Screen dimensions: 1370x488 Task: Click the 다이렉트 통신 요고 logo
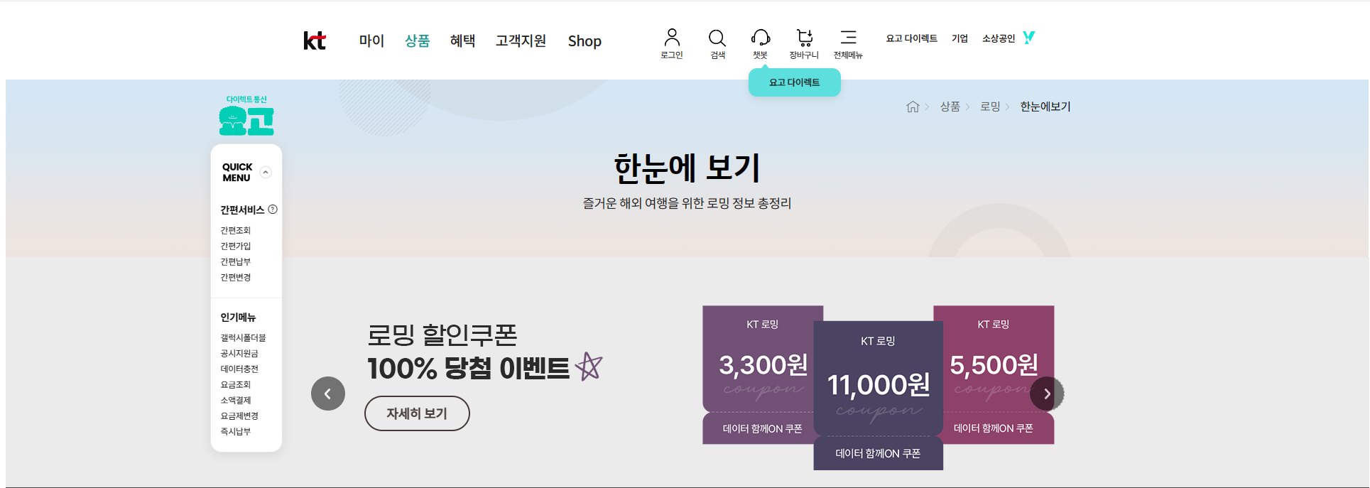[246, 115]
